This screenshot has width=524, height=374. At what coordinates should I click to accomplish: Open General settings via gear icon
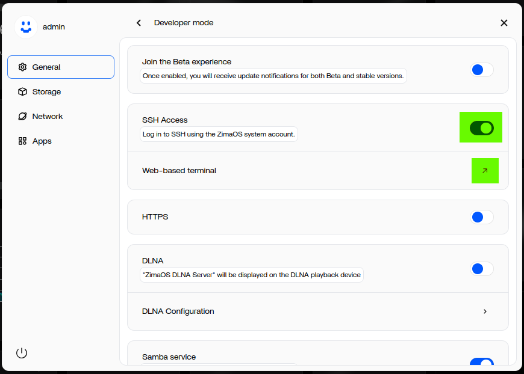point(22,67)
